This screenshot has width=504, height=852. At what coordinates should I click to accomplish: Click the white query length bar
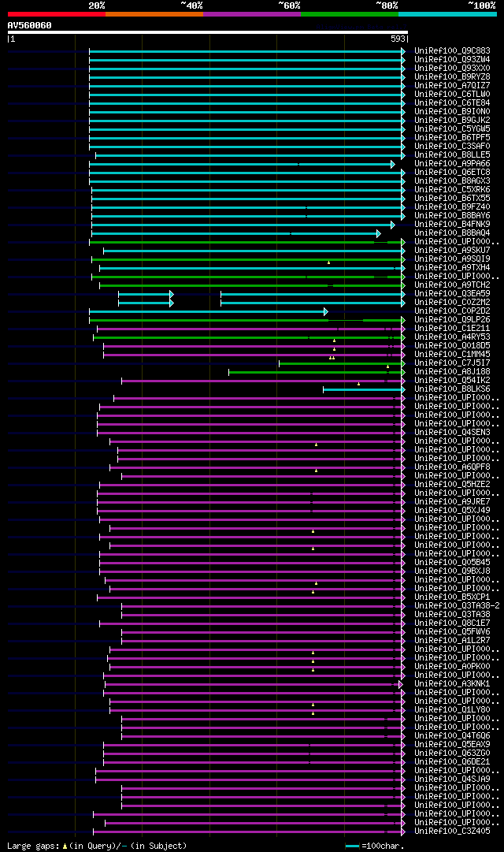pyautogui.click(x=207, y=32)
